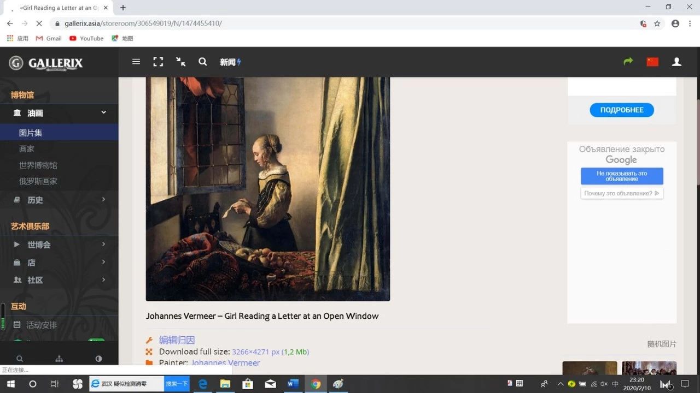Open language selector China flag icon
This screenshot has width=700, height=393.
pyautogui.click(x=652, y=62)
